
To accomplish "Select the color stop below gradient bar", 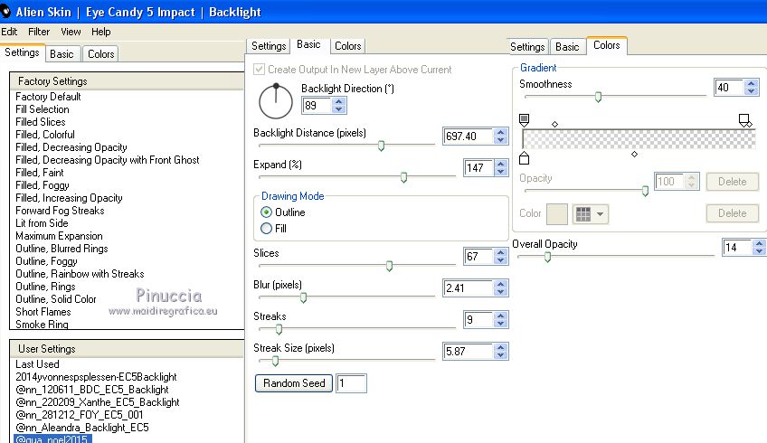I will coord(524,158).
